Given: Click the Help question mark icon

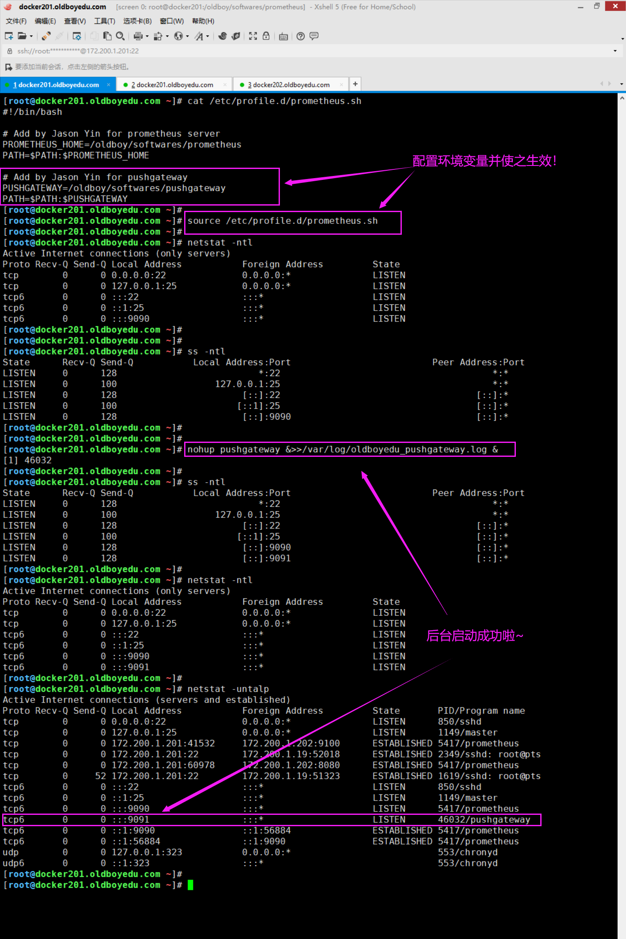Looking at the screenshot, I should (300, 36).
